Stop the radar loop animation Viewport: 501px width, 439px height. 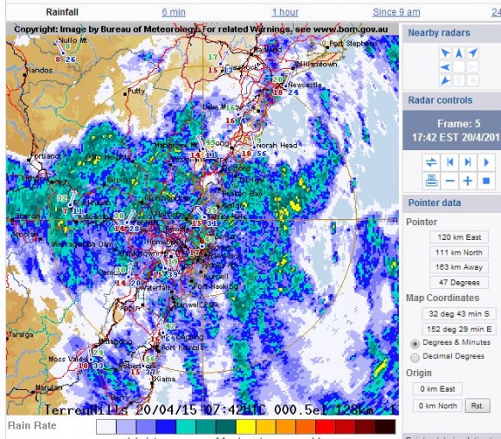486,181
